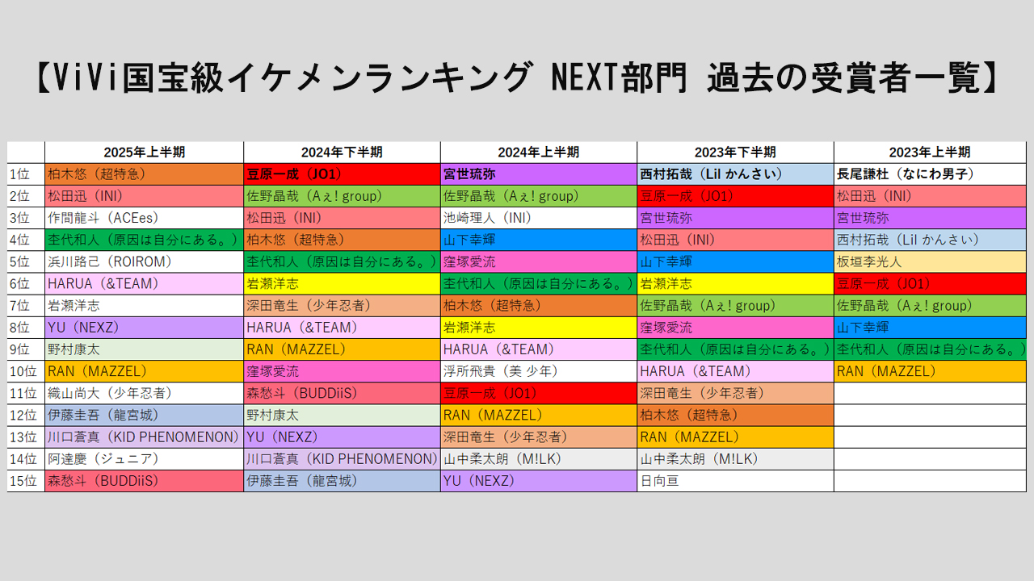Click 深田竜生（少年忍者）in 2024年下半期 column
Image resolution: width=1034 pixels, height=581 pixels.
(342, 306)
